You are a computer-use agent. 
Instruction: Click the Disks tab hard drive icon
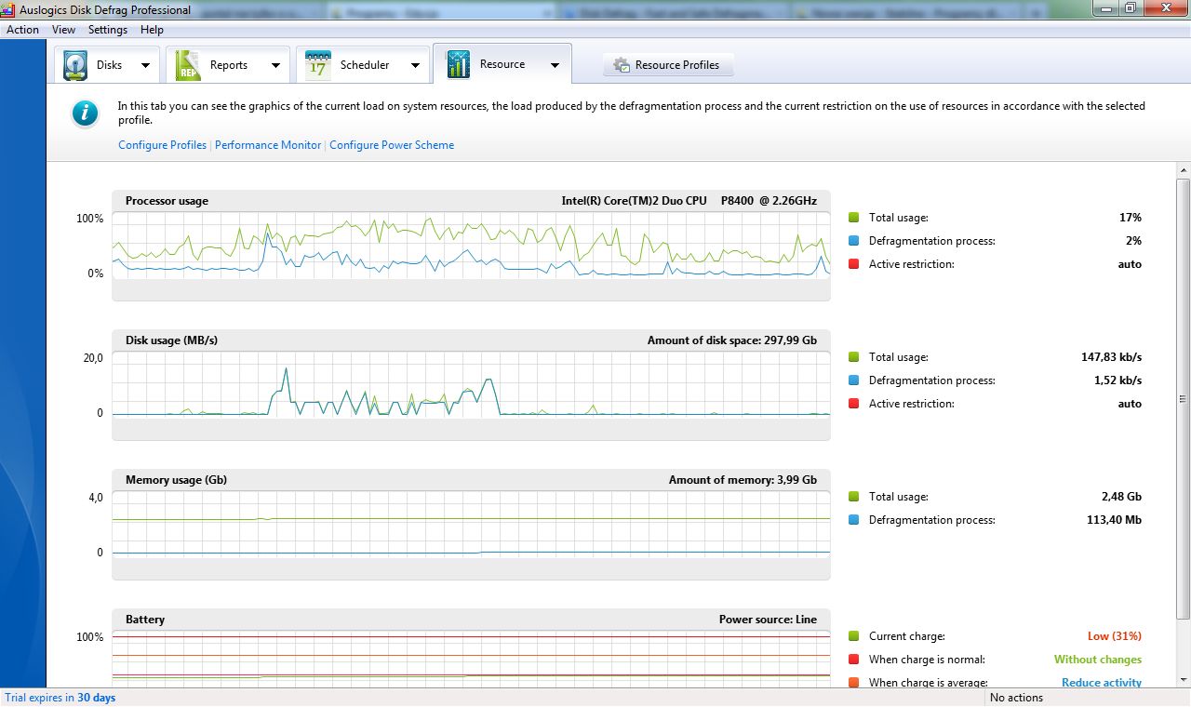[75, 65]
